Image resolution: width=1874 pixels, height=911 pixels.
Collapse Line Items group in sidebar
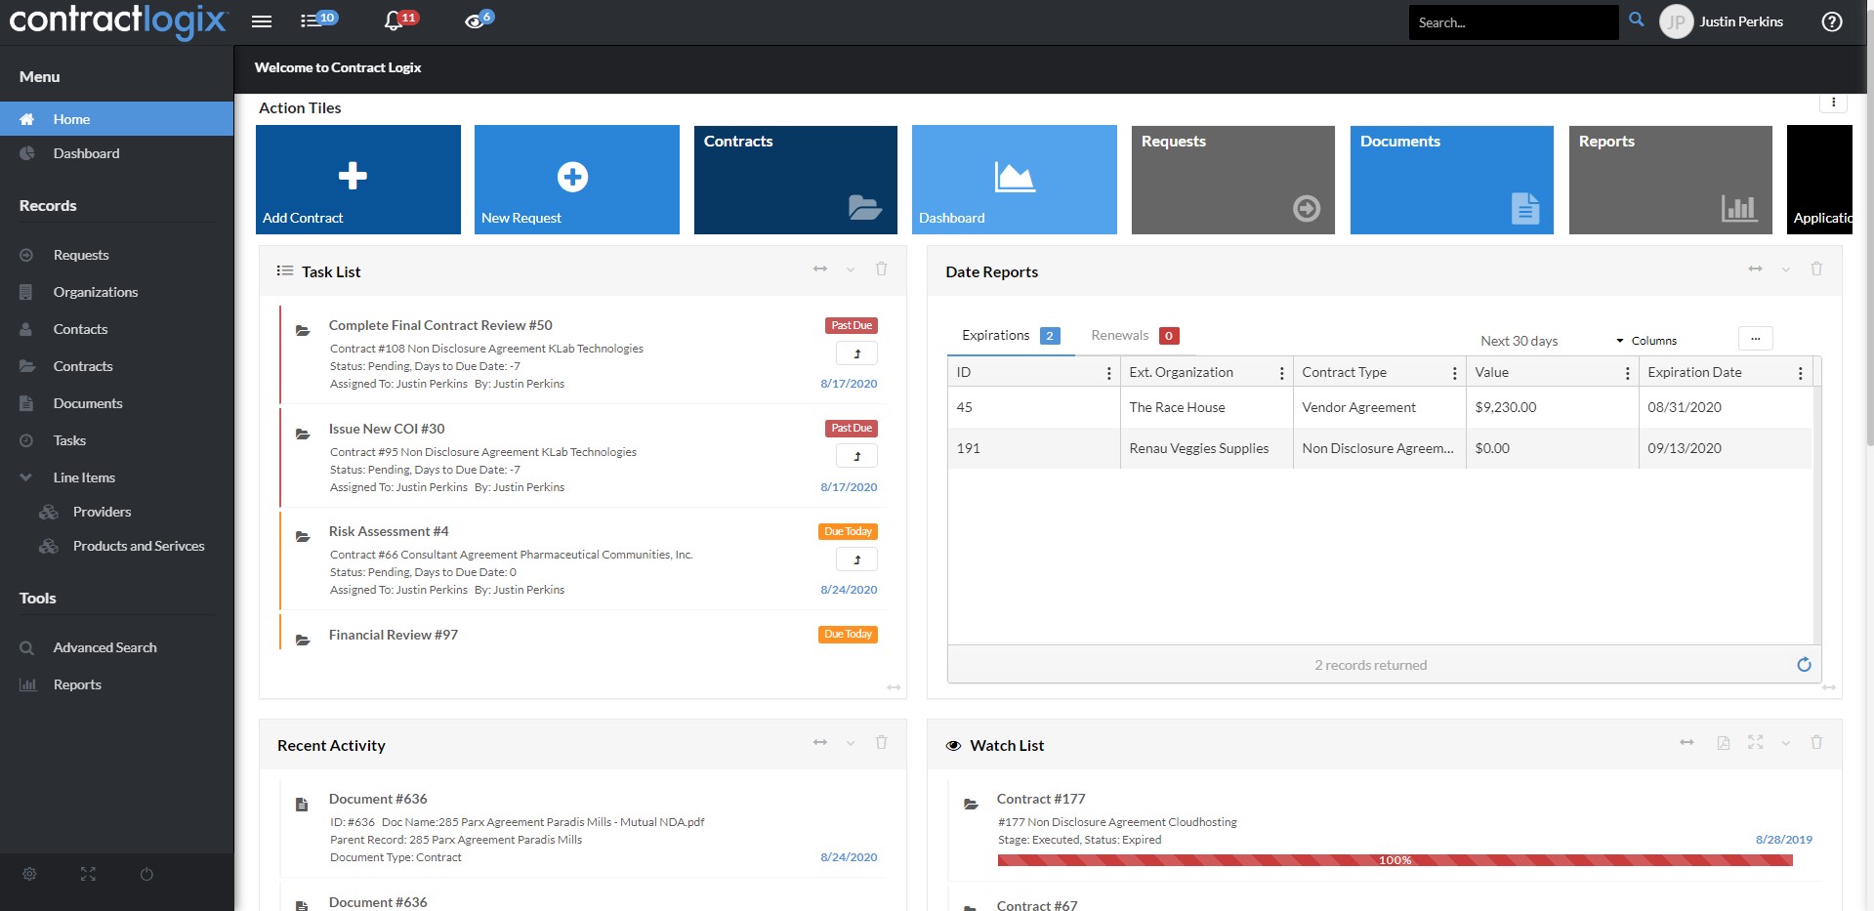click(x=26, y=477)
